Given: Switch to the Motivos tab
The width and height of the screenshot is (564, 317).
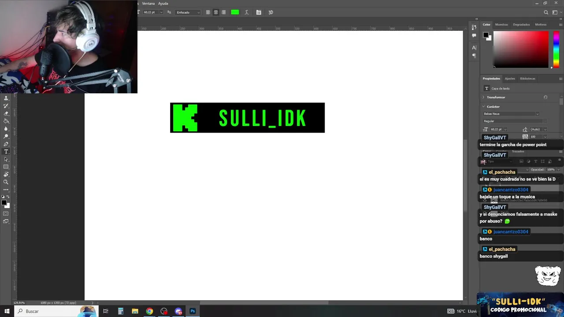Looking at the screenshot, I should (x=541, y=25).
